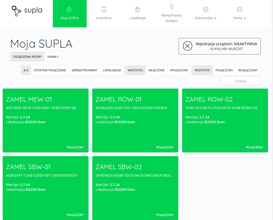Screen dimensions: 273x220
Task: Expand the Konto dropdown menu
Action: 239,18
